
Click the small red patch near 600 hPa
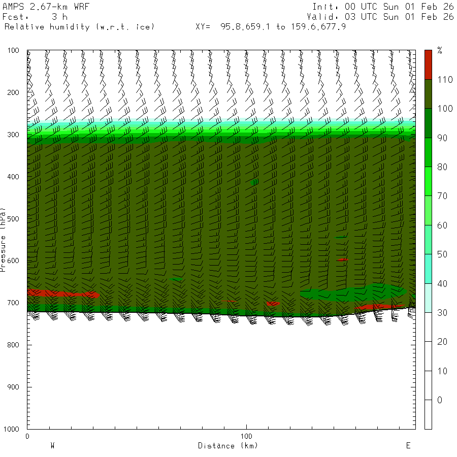pos(342,259)
